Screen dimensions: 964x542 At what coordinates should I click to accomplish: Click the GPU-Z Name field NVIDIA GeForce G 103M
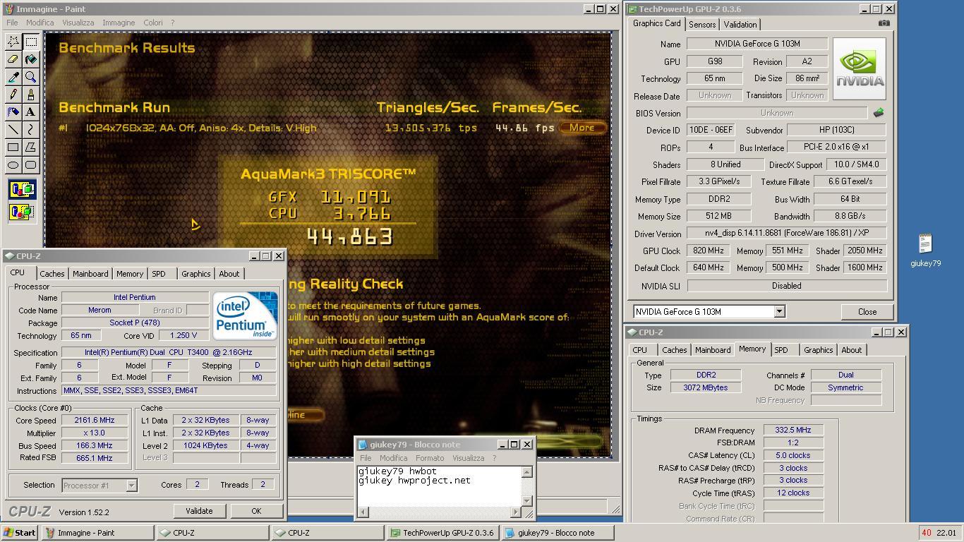(757, 44)
